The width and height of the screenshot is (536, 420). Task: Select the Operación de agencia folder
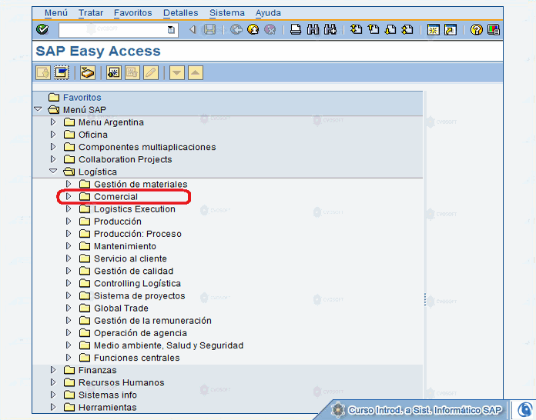point(133,333)
